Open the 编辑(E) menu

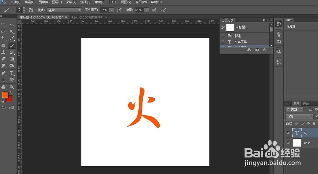(29, 2)
